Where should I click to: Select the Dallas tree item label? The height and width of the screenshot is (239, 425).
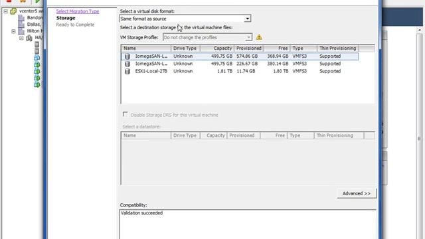point(35,25)
